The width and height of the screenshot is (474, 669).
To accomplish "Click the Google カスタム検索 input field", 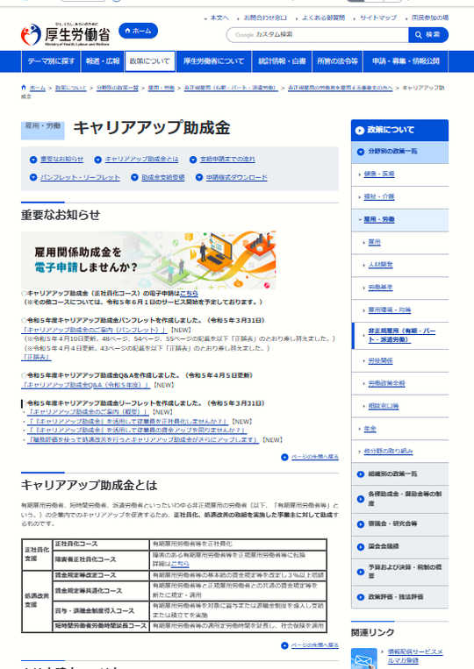I will tap(317, 35).
